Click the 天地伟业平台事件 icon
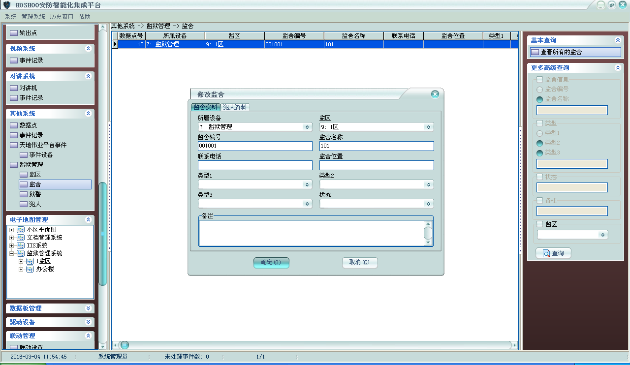The width and height of the screenshot is (630, 365). pyautogui.click(x=14, y=145)
